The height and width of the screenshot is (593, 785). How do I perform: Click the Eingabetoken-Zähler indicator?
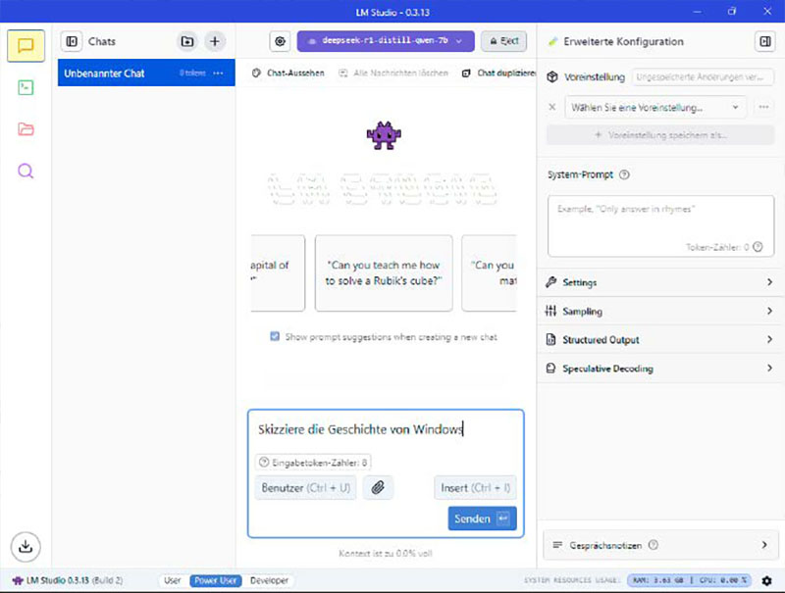(313, 463)
